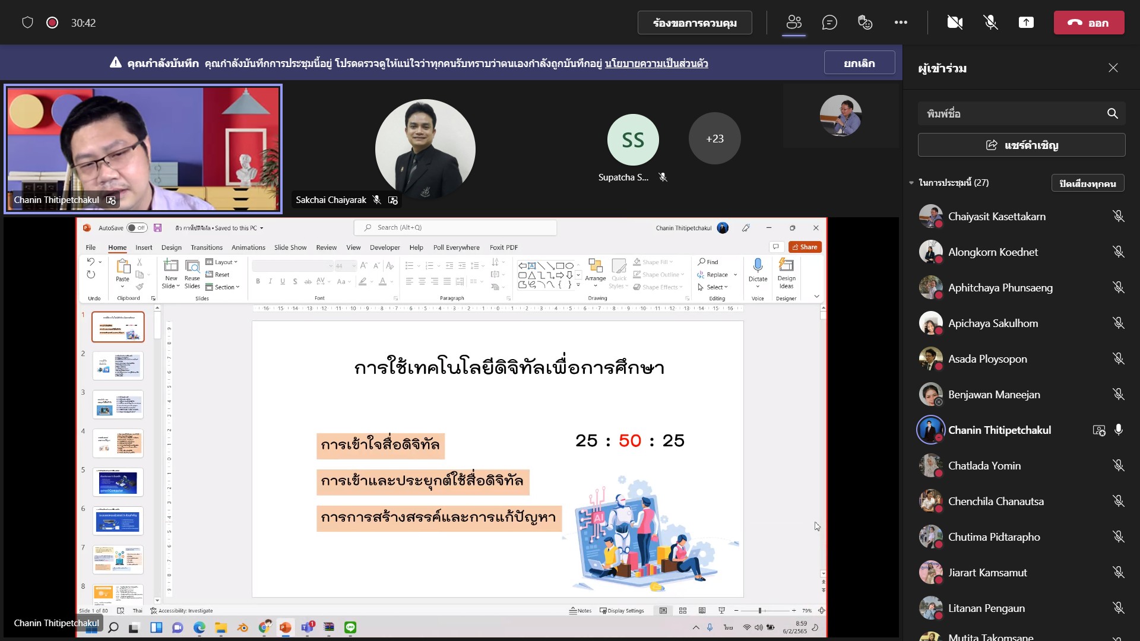Toggle the camera in Teams toolbar
The width and height of the screenshot is (1140, 641).
(955, 23)
